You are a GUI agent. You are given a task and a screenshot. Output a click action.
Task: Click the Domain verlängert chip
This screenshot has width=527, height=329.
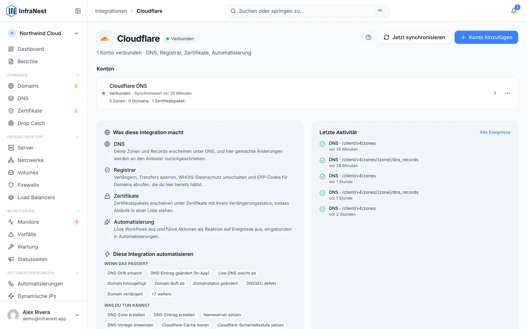pyautogui.click(x=125, y=294)
